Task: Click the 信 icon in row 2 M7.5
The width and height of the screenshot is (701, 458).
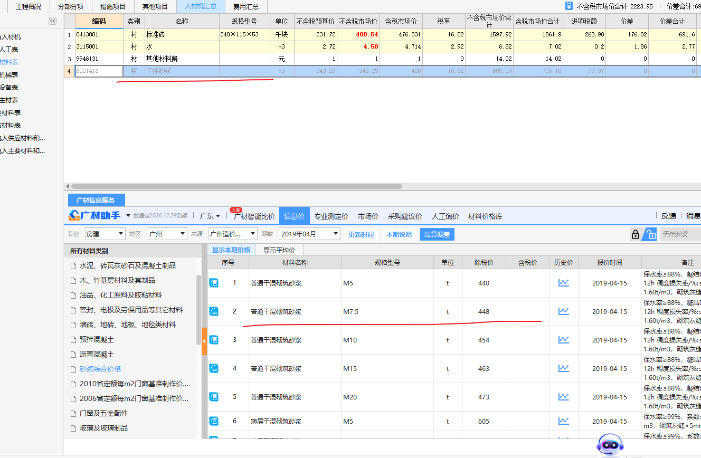Action: point(214,311)
